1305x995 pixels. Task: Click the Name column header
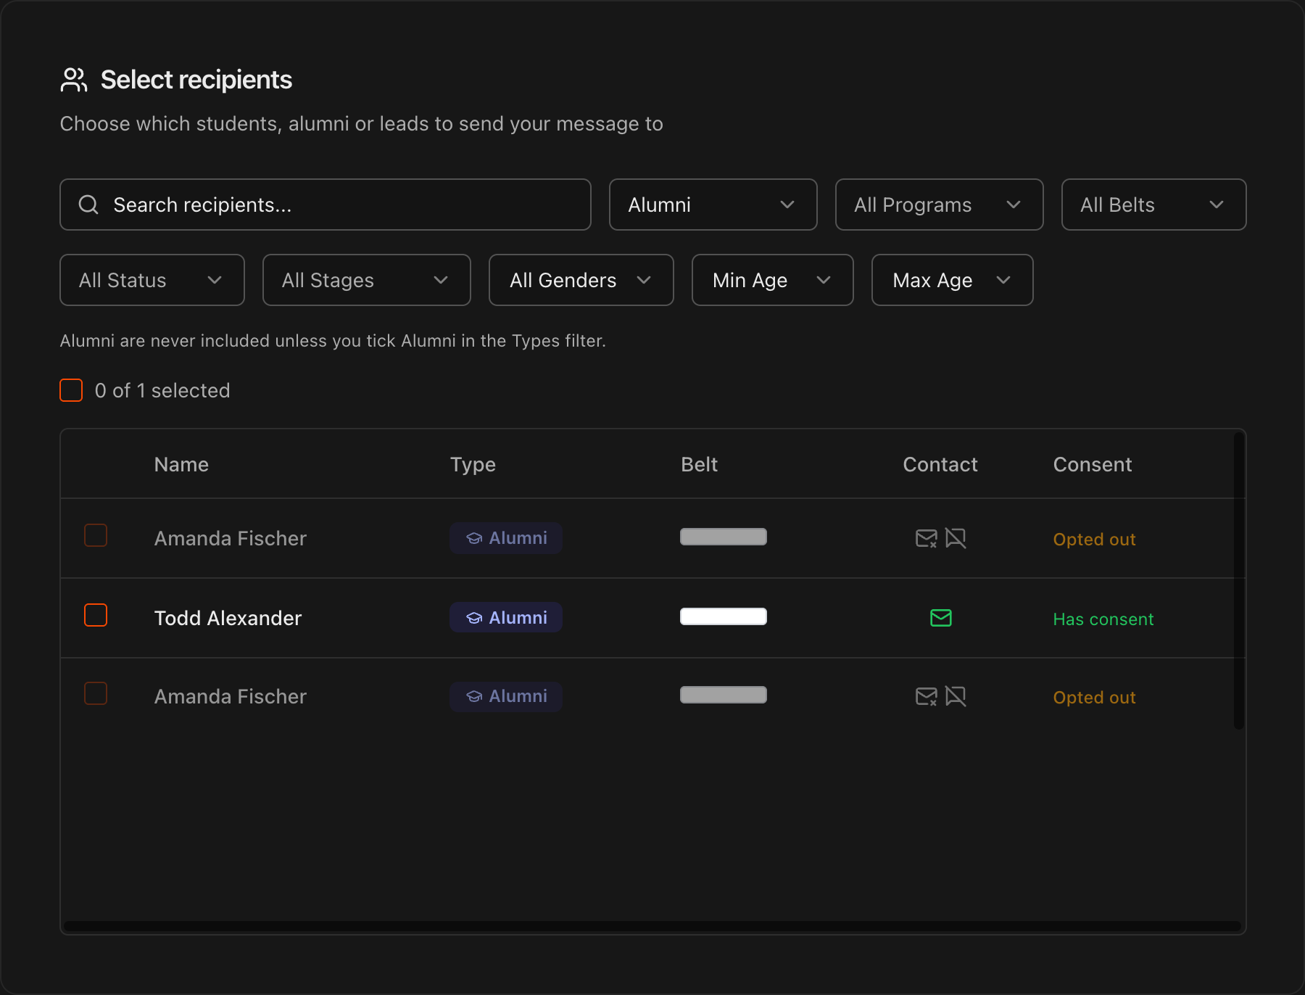click(x=181, y=464)
